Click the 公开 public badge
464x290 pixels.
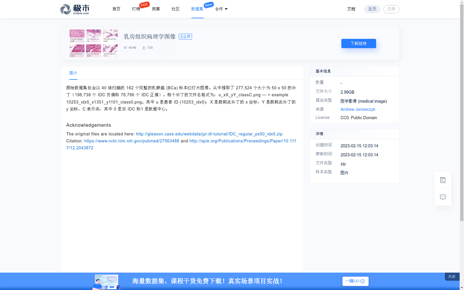(185, 37)
